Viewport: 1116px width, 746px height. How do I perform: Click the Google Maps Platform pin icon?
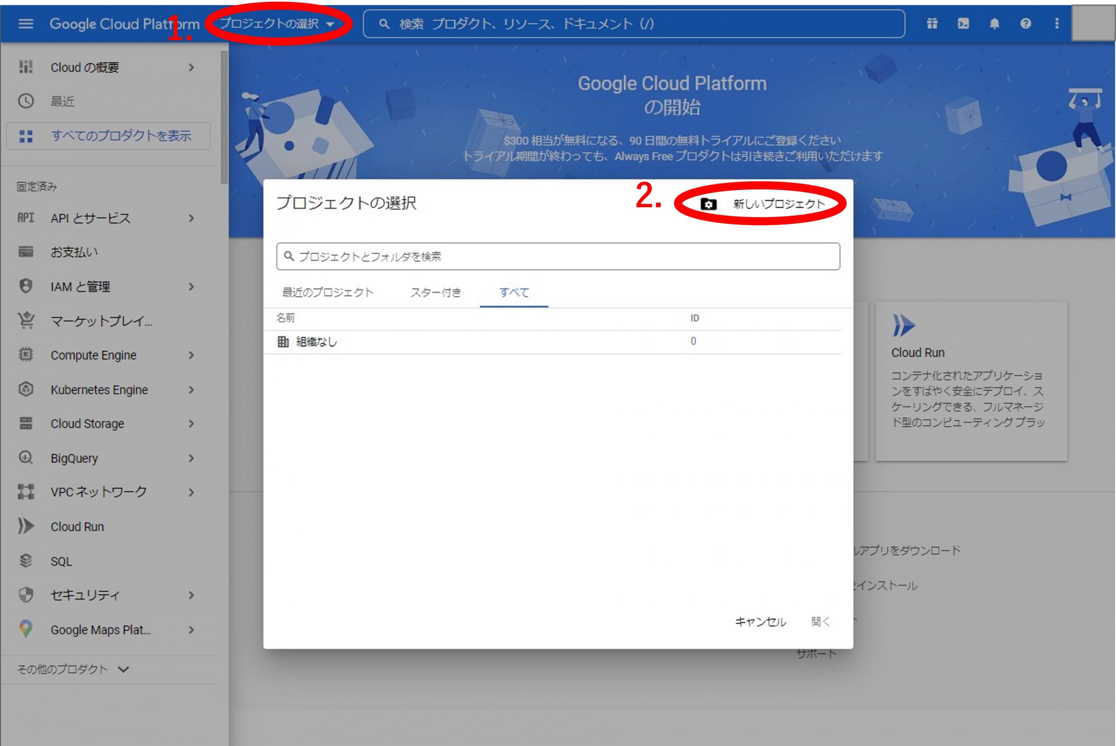coord(26,629)
